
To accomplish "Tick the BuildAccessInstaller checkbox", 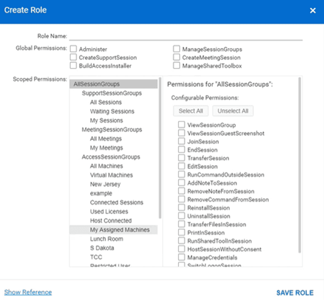I will 73,66.
